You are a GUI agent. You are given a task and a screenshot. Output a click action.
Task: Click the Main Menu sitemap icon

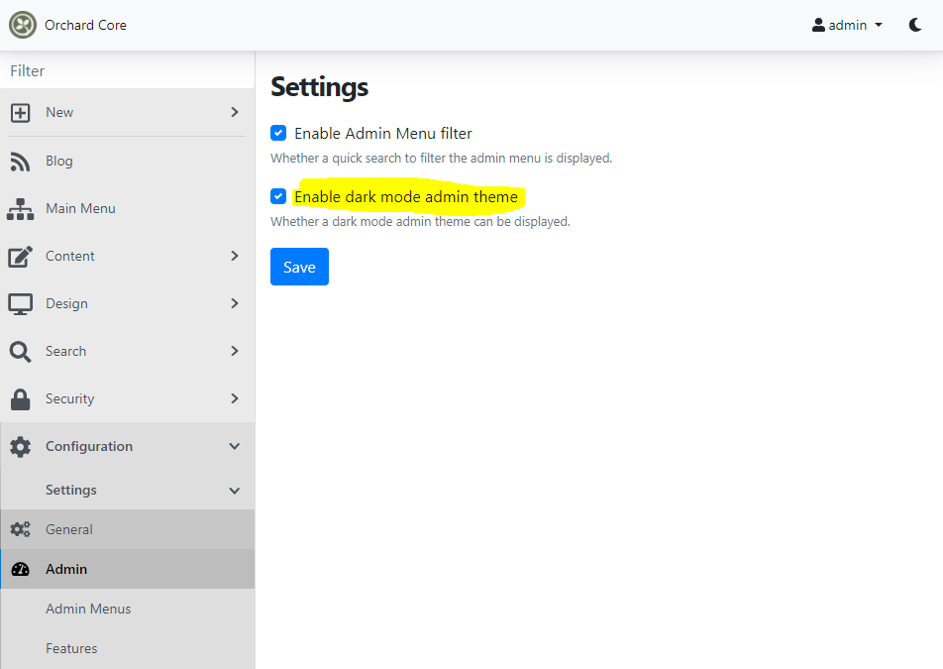(20, 209)
